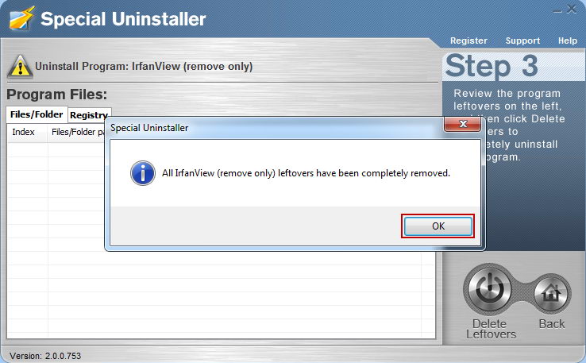The image size is (586, 363).
Task: Open the Register link
Action: (x=468, y=41)
